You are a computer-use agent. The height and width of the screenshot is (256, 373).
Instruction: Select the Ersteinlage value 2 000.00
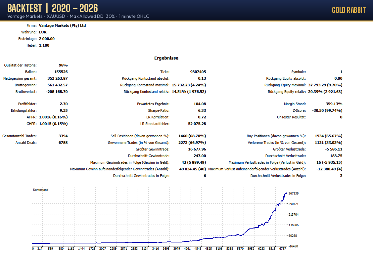click(x=47, y=39)
